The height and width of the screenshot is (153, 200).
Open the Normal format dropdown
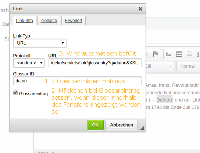tap(188, 66)
